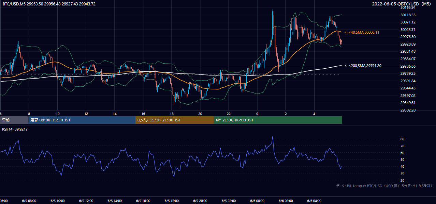This screenshot has height=204, width=436.
Task: Click RSI scale value 30
Action: coord(402,173)
